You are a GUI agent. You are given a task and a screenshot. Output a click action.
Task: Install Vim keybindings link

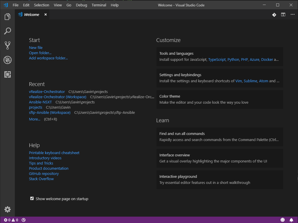click(x=238, y=81)
